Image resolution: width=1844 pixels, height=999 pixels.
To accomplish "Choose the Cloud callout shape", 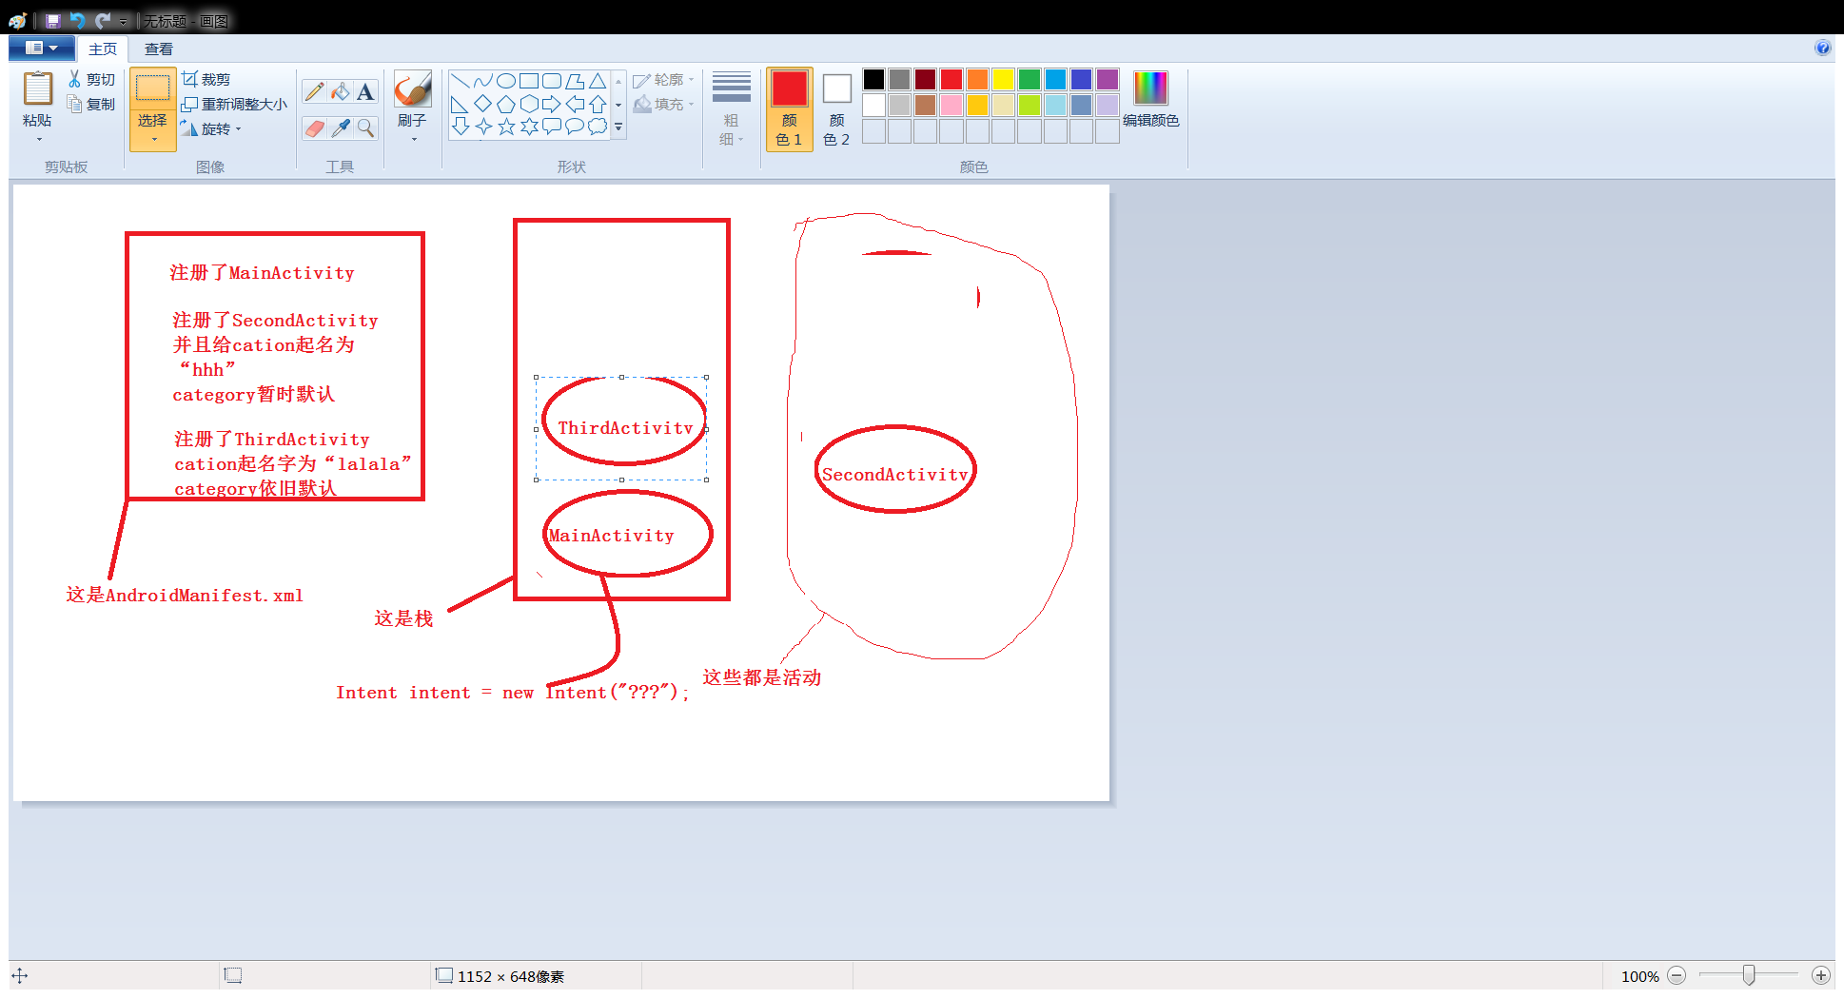I will coord(598,127).
